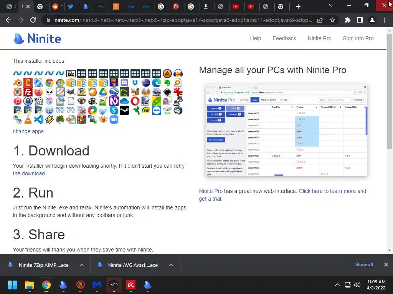Reload the Ninite page

(33, 20)
